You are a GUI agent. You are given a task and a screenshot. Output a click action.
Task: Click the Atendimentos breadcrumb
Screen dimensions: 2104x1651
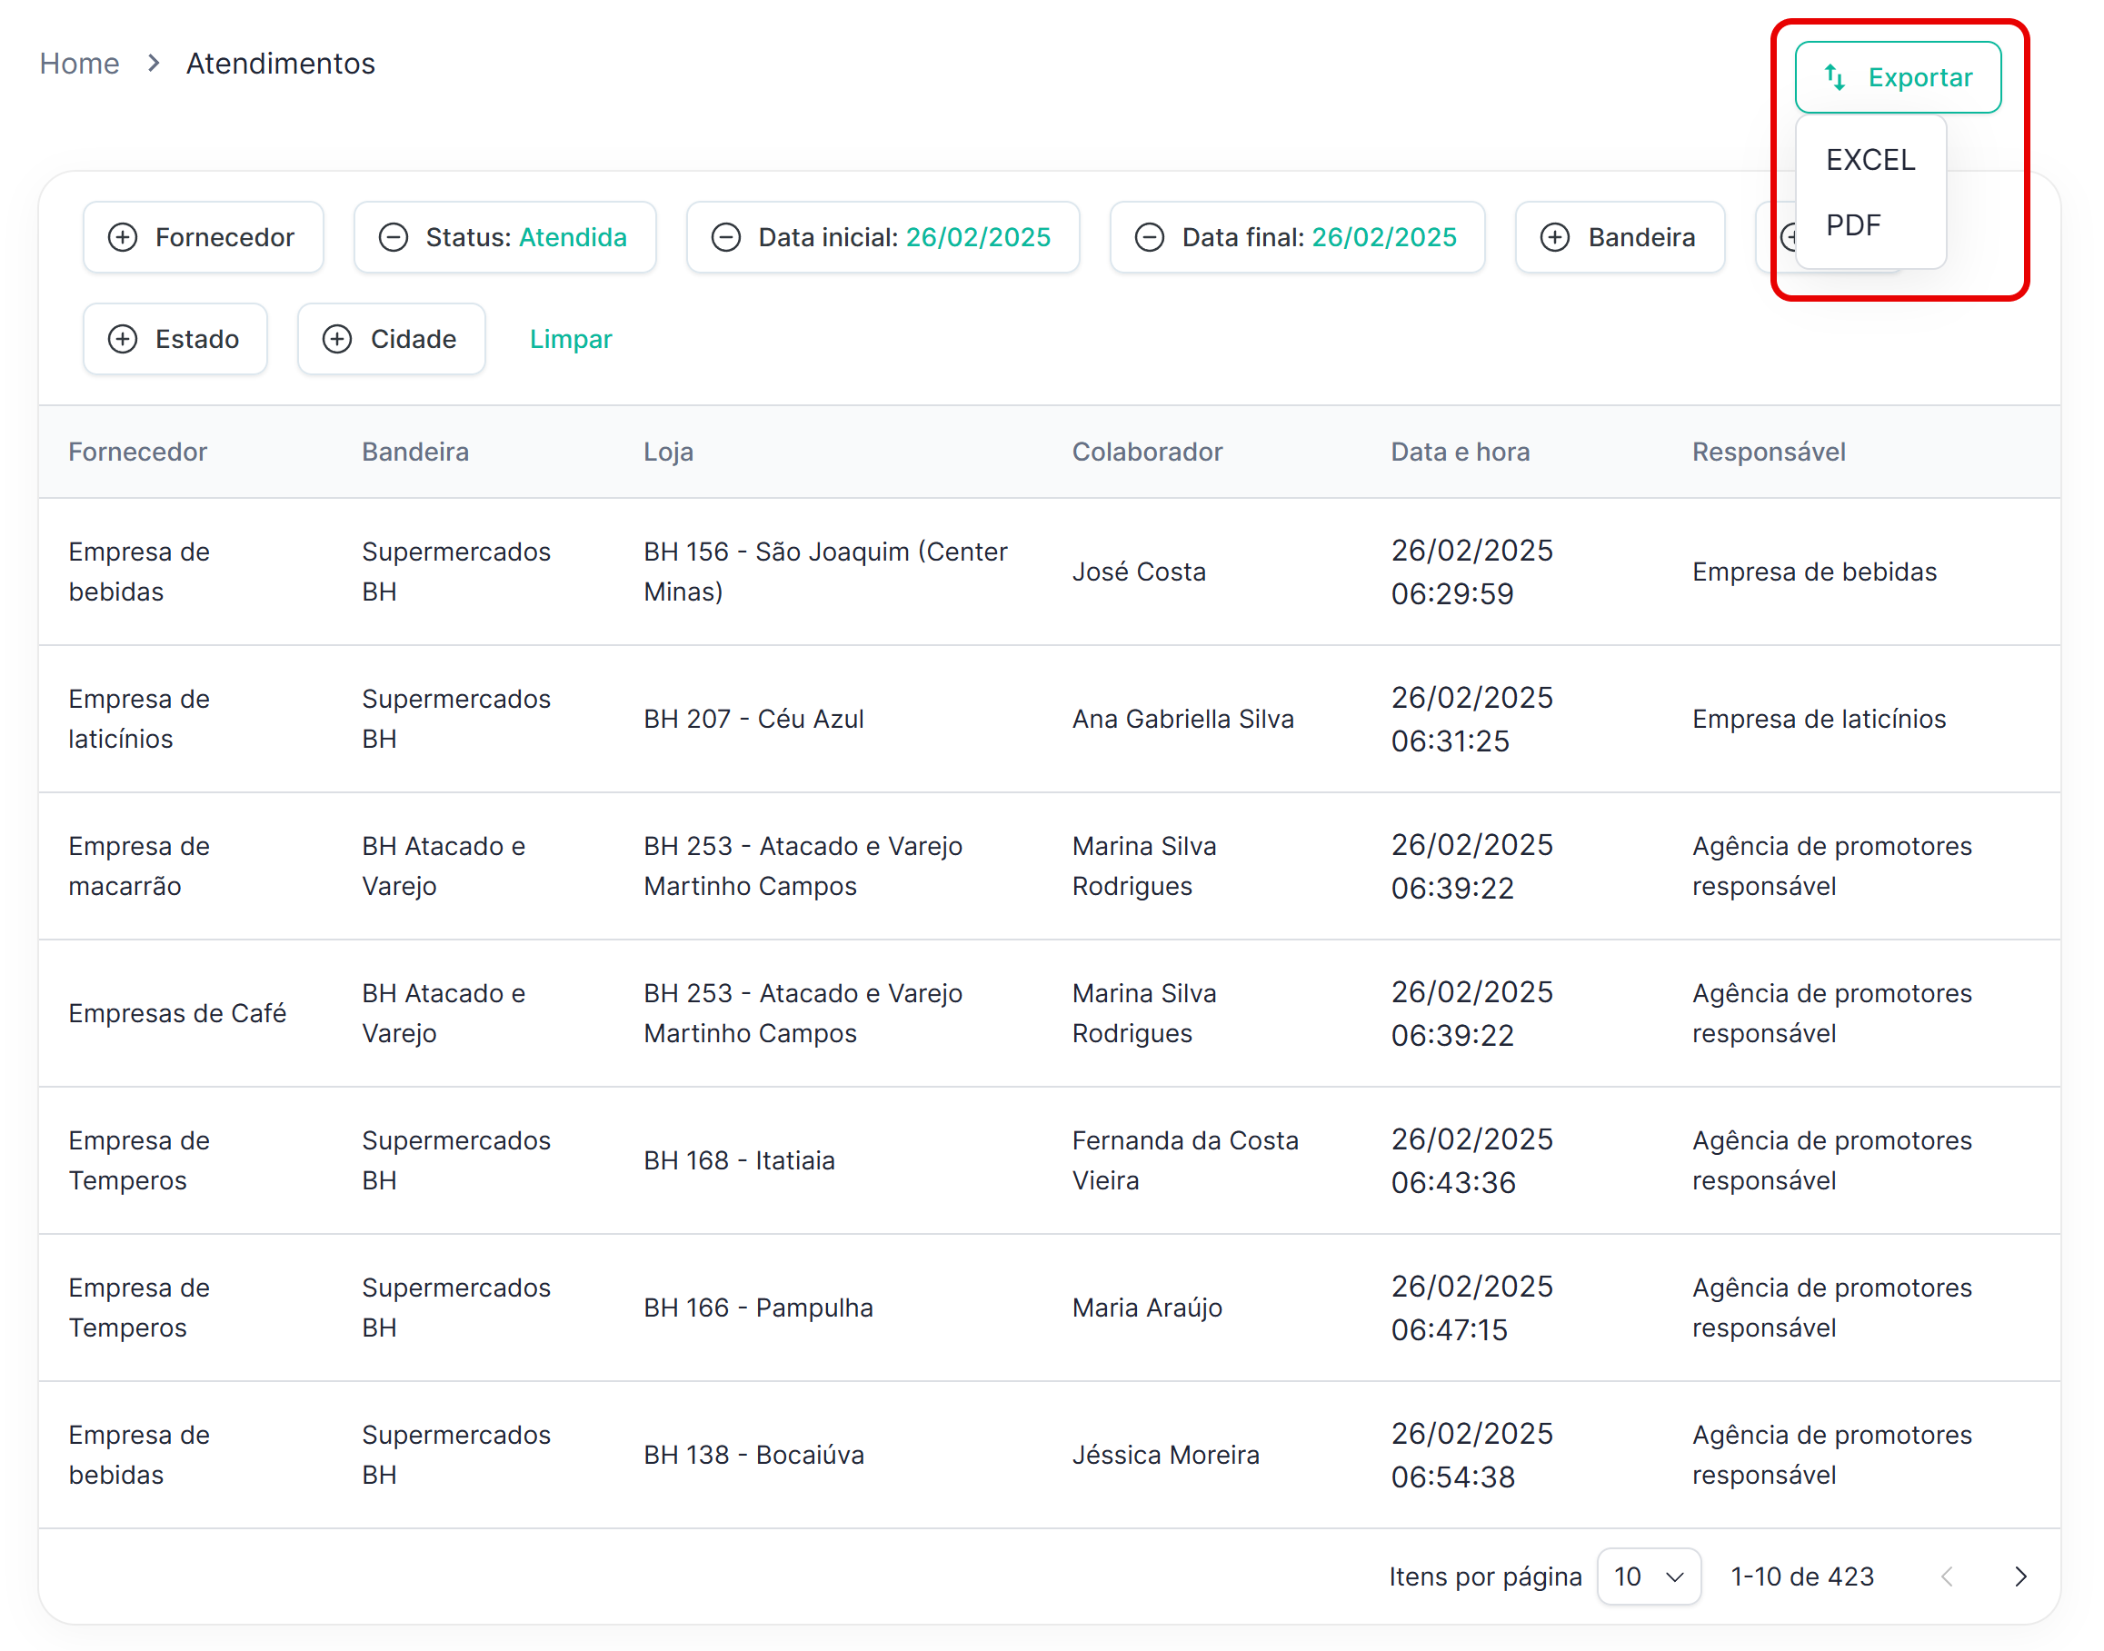pos(281,64)
